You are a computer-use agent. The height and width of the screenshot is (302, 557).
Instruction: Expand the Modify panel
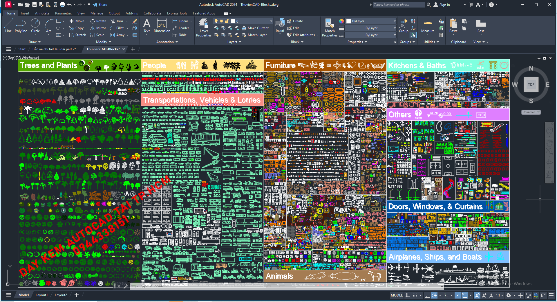click(x=103, y=42)
